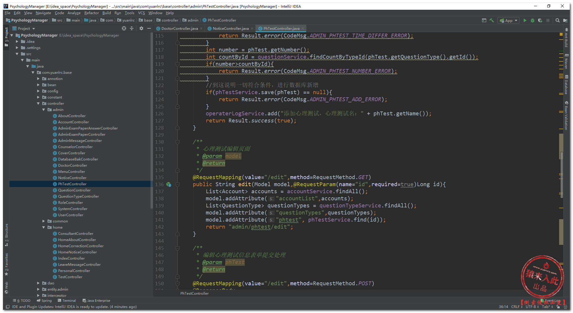Locate current file in Project tree
Viewport: 573px width, 313px height.
point(124,28)
